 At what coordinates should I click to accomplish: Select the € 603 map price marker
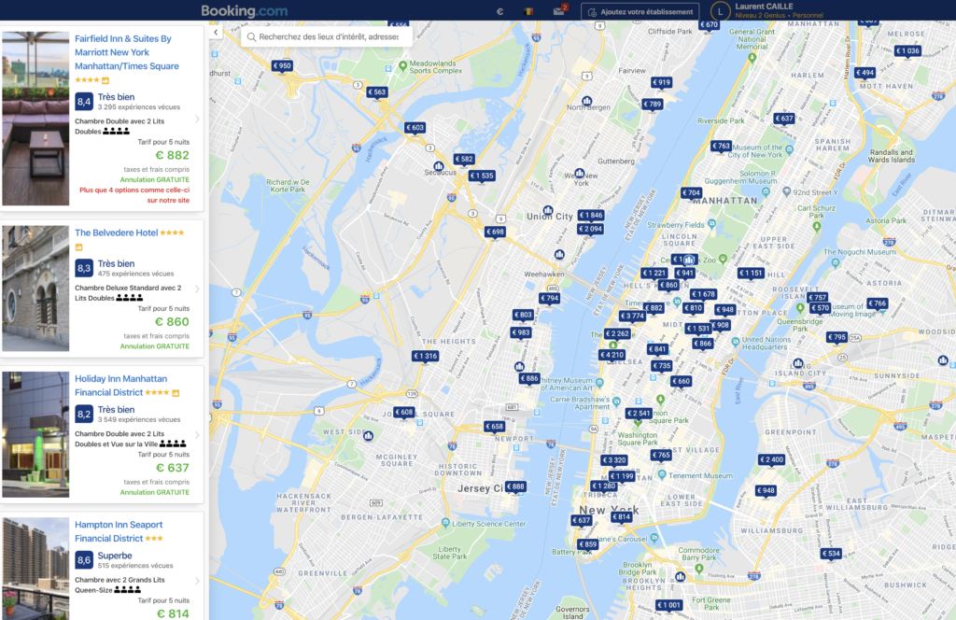(415, 128)
